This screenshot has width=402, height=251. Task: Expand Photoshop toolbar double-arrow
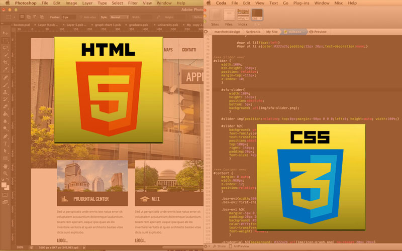(x=3, y=24)
